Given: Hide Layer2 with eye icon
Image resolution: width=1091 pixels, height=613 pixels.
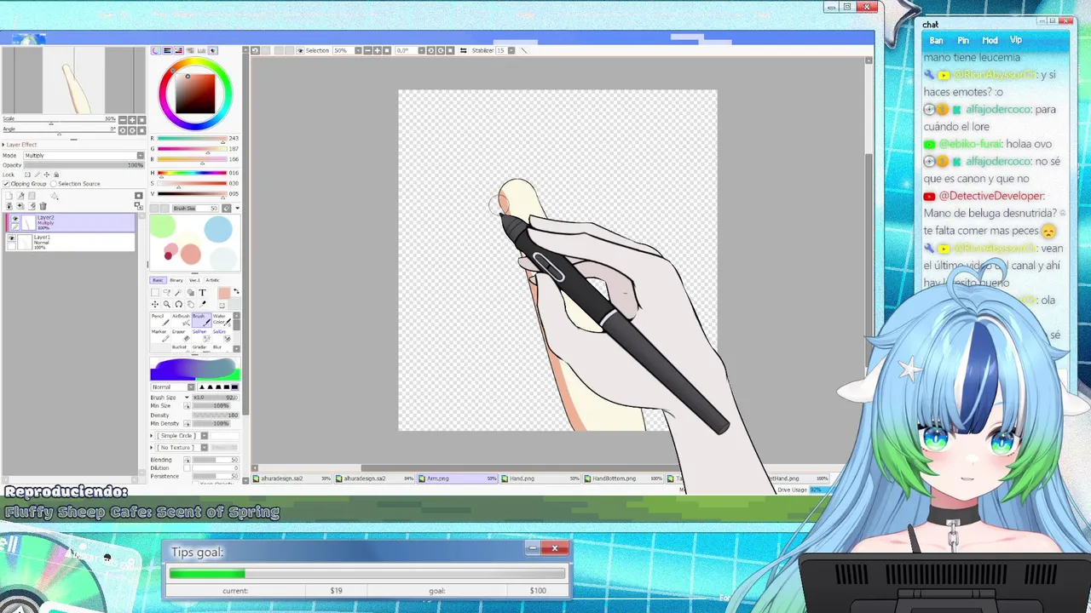Looking at the screenshot, I should coord(15,219).
